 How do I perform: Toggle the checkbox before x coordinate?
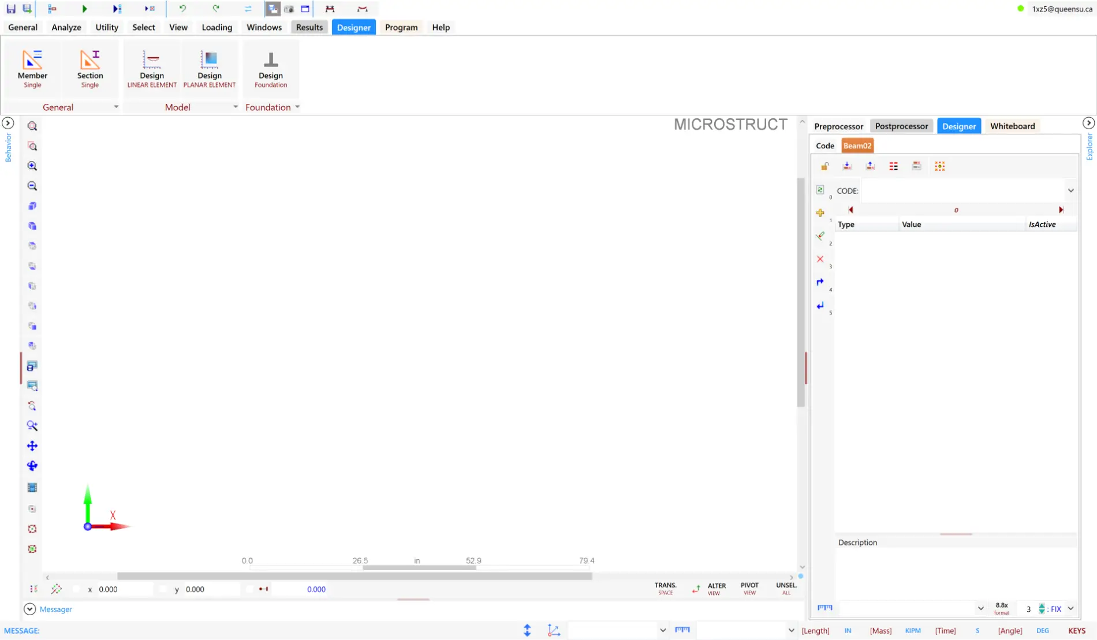click(x=77, y=589)
